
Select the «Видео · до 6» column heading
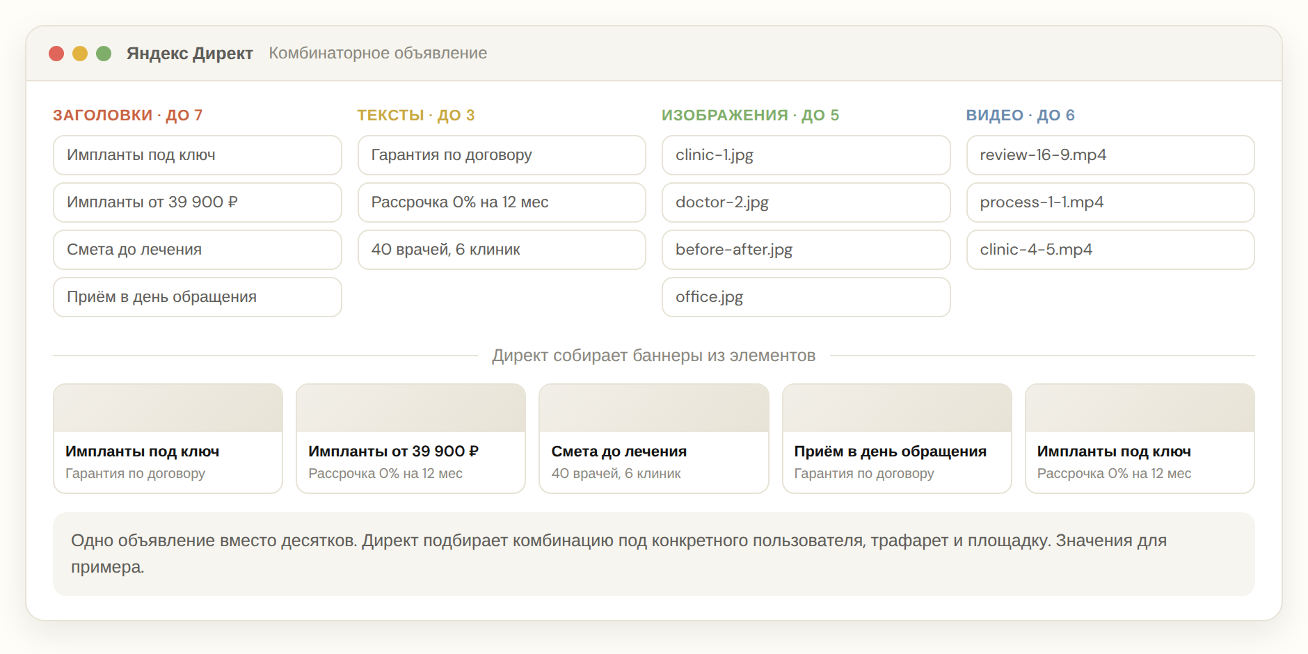click(x=1021, y=115)
